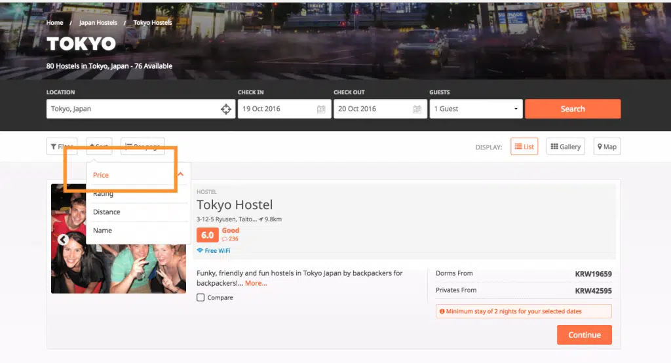Image resolution: width=671 pixels, height=363 pixels.
Task: Open the check-out calendar icon
Action: tap(417, 109)
